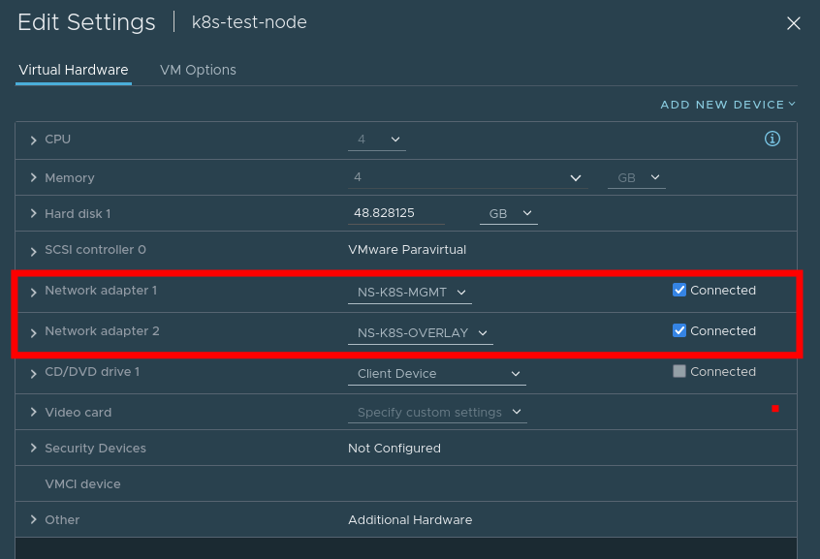Expand Network adapter 1 details
This screenshot has height=559, width=820.
tap(34, 293)
